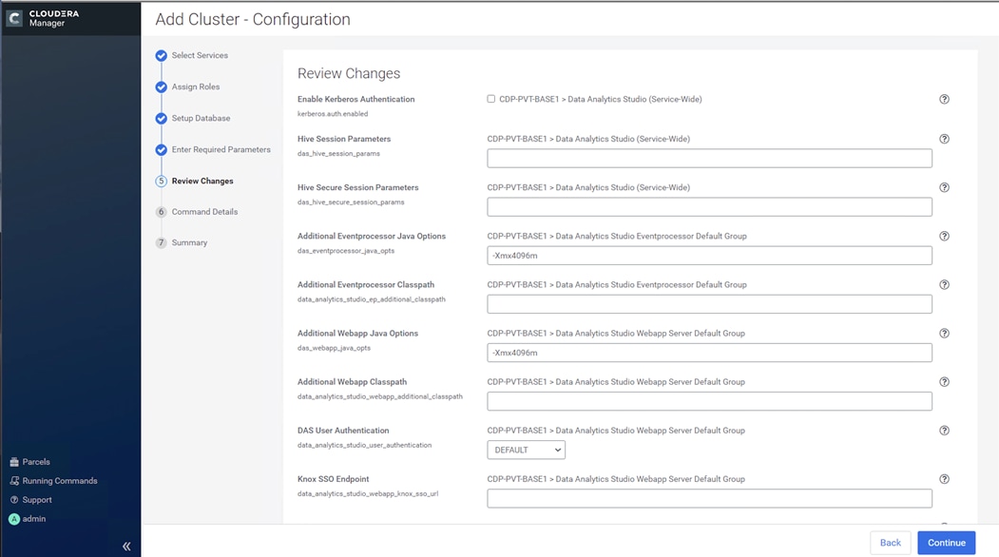
Task: Click the Continue button
Action: [946, 543]
